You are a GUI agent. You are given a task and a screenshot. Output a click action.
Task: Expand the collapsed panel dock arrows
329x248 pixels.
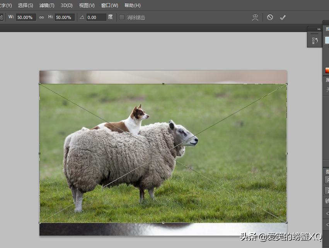pos(319,29)
